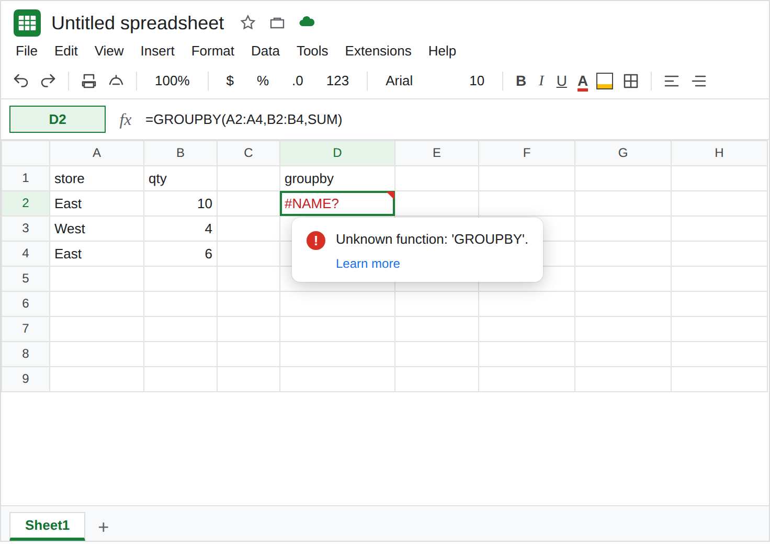Image resolution: width=770 pixels, height=546 pixels.
Task: Open the fill color picker
Action: coord(605,81)
